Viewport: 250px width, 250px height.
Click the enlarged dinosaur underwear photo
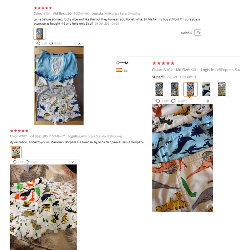tap(182, 158)
